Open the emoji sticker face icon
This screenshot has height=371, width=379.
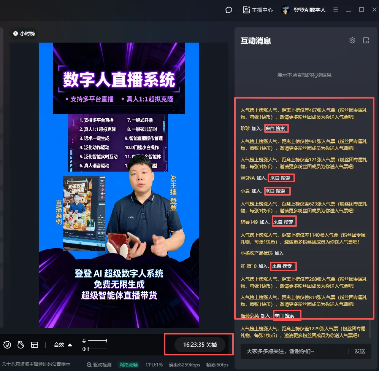[7, 345]
